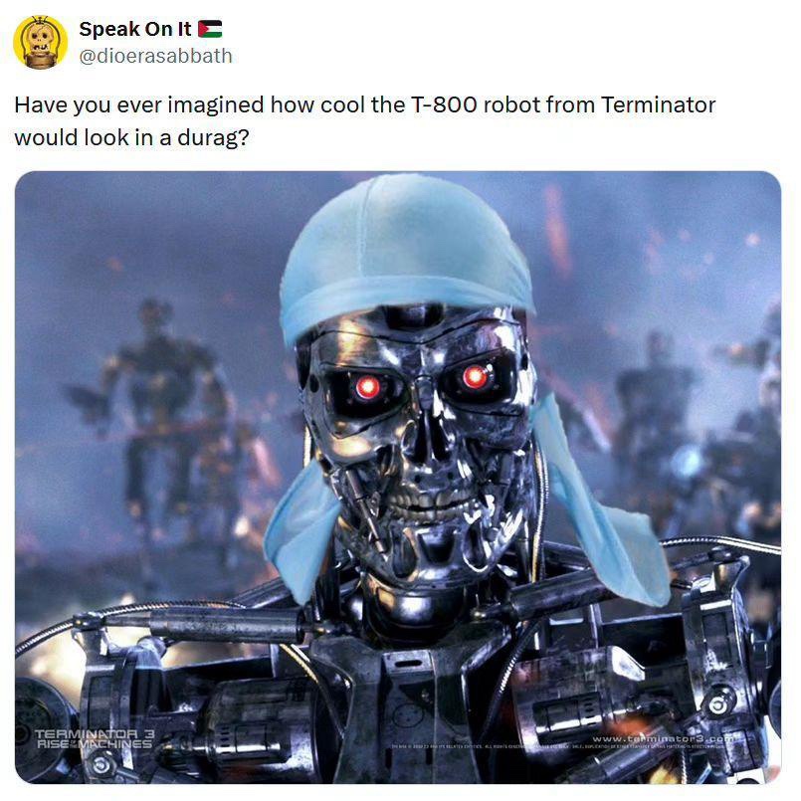
Task: Click the robot's left glowing red eye
Action: point(367,388)
